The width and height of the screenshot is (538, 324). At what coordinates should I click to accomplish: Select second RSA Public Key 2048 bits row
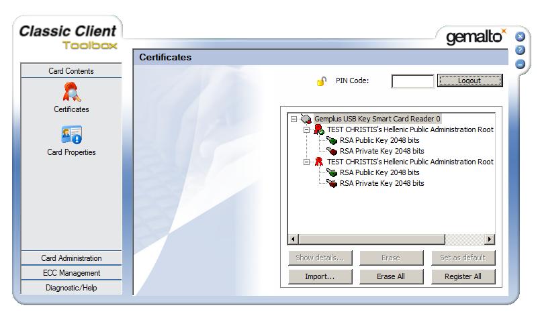pyautogui.click(x=379, y=172)
